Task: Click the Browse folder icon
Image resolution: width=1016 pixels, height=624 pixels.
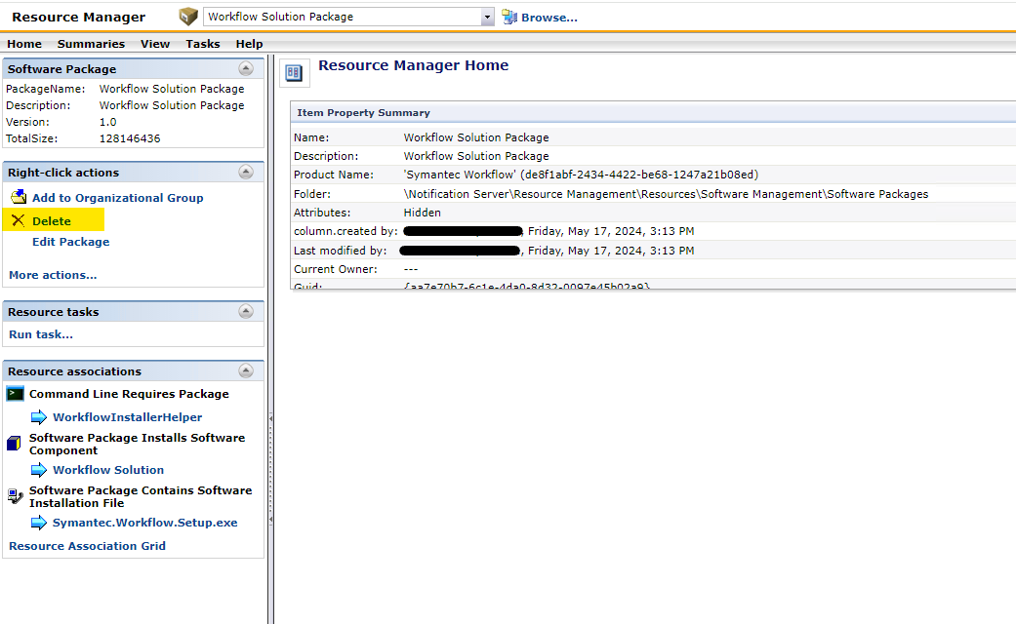Action: [x=509, y=17]
